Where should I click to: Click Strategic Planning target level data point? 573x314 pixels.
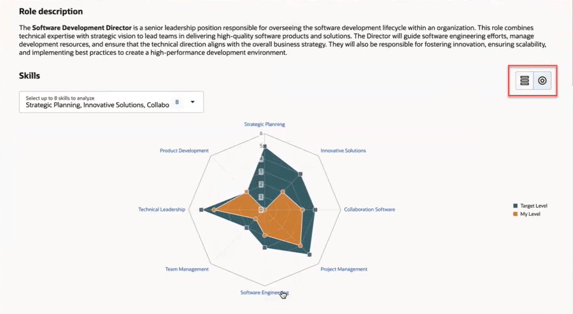[x=265, y=147]
